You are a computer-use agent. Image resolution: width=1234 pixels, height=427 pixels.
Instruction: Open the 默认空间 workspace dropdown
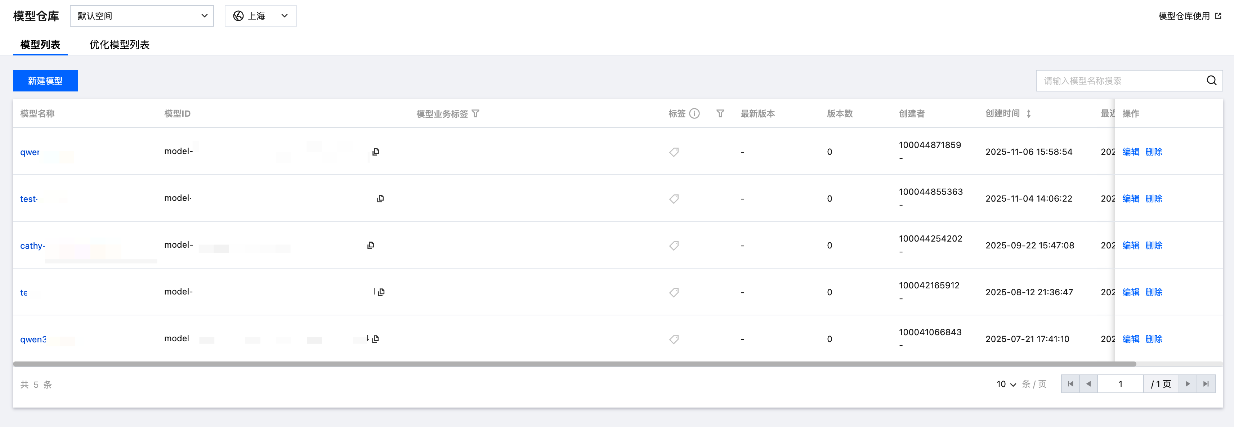click(142, 16)
